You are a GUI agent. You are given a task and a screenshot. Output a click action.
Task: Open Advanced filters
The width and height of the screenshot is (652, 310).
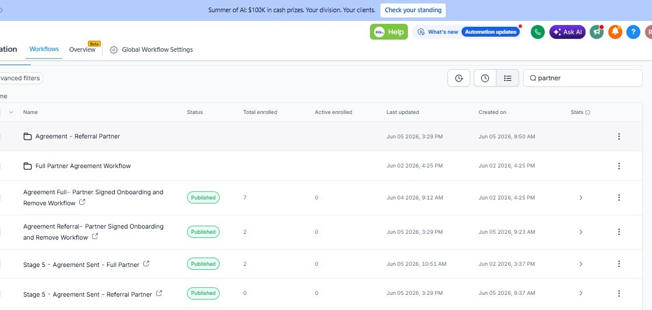21,78
